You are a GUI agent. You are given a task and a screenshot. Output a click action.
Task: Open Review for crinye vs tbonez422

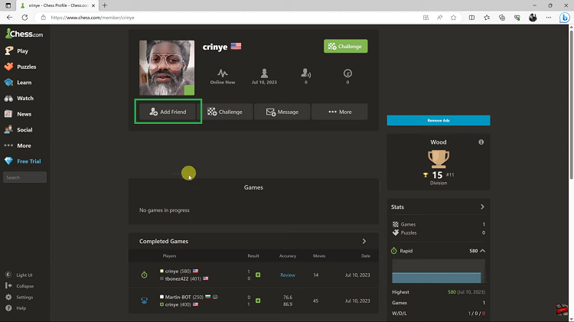coord(288,275)
